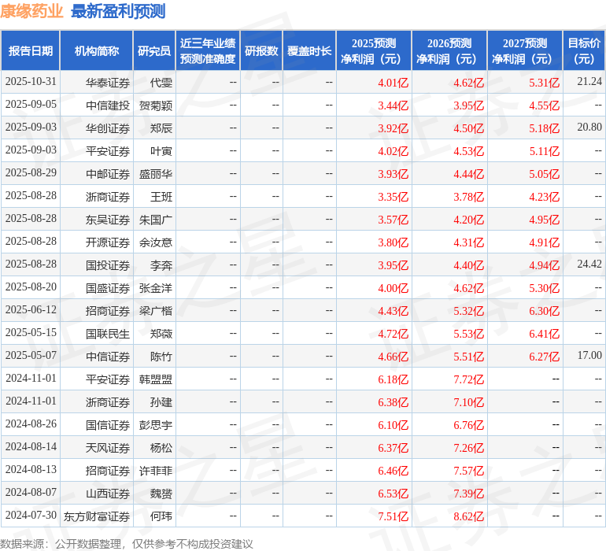Click the 5.30亿 profit value

(x=544, y=287)
